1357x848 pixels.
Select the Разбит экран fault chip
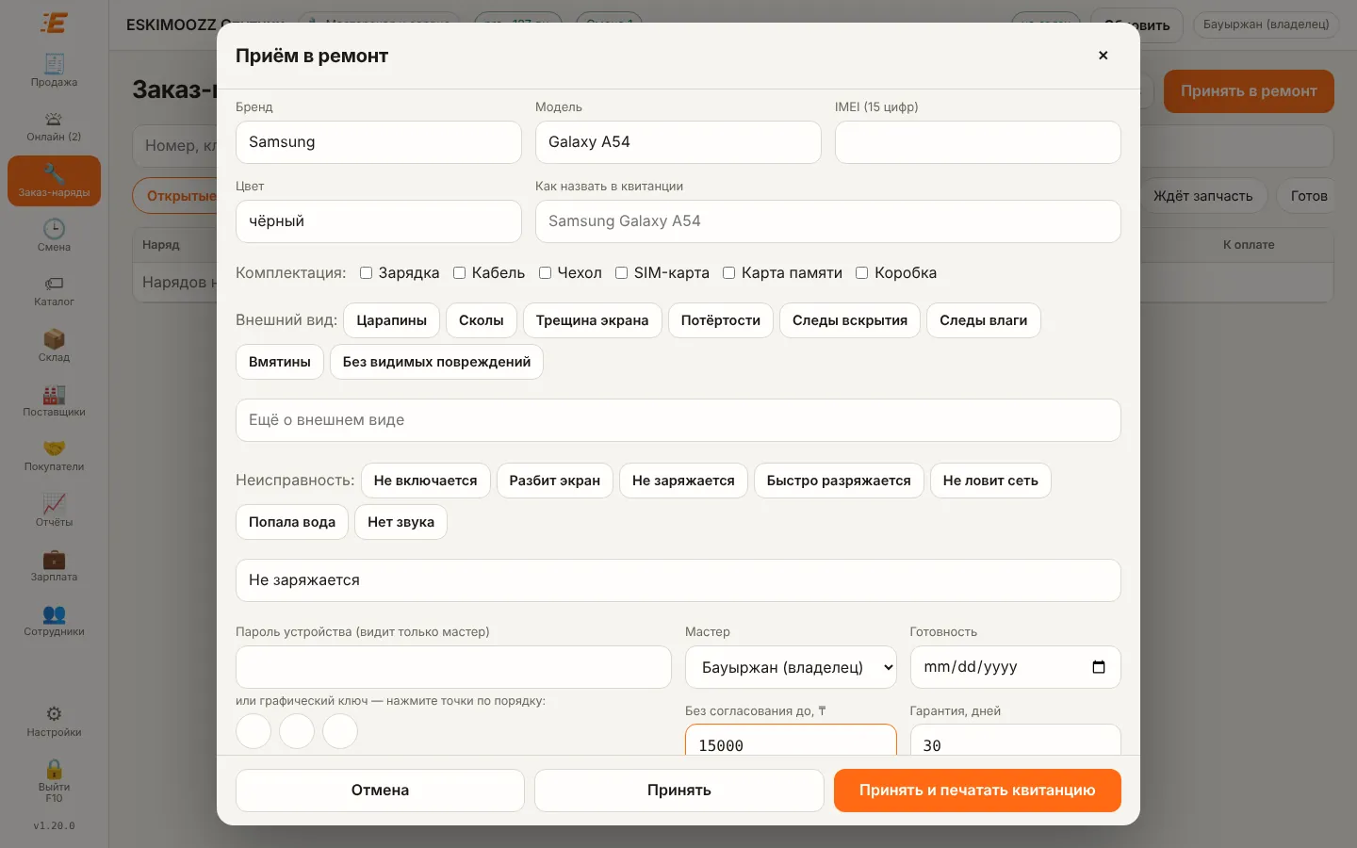click(x=555, y=481)
